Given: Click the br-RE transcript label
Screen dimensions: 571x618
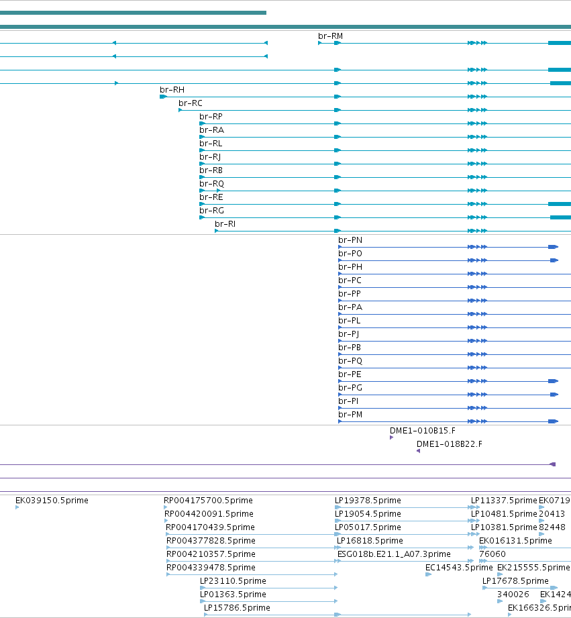Looking at the screenshot, I should pos(211,197).
